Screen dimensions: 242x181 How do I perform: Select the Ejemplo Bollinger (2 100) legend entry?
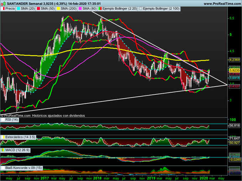pos(159,9)
